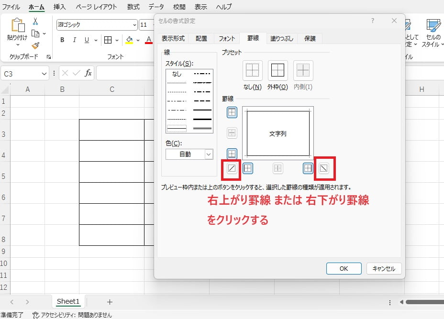Toggle the right border button
This screenshot has width=444, height=319.
pos(308,168)
